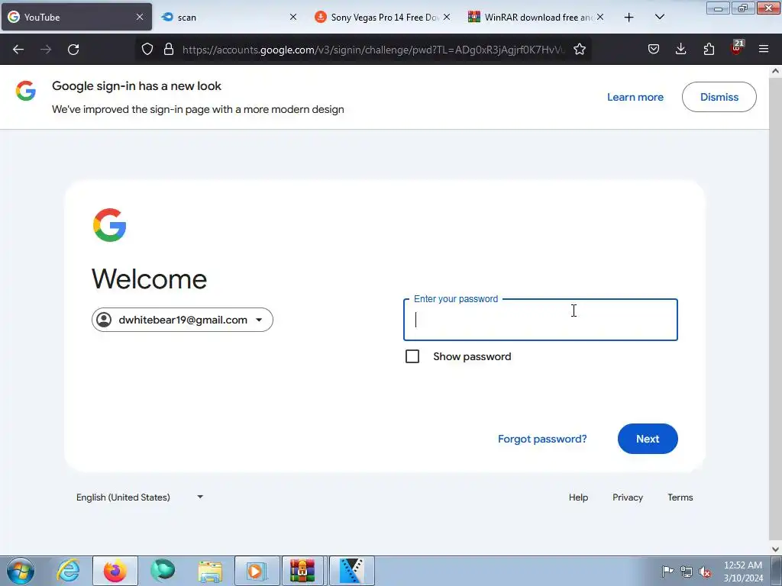This screenshot has width=782, height=586.
Task: Open the teal globe app on taskbar
Action: (163, 571)
